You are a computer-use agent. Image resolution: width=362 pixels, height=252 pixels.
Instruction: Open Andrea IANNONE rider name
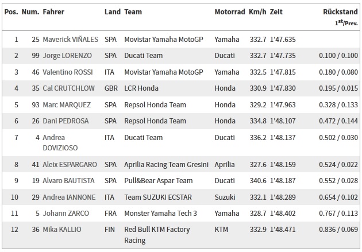pos(69,197)
